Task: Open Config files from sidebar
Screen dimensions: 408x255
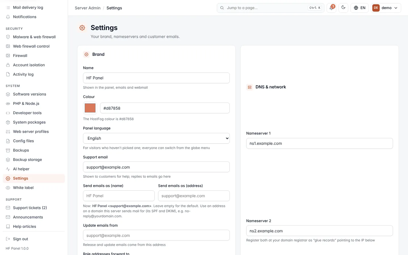Action: click(34, 141)
